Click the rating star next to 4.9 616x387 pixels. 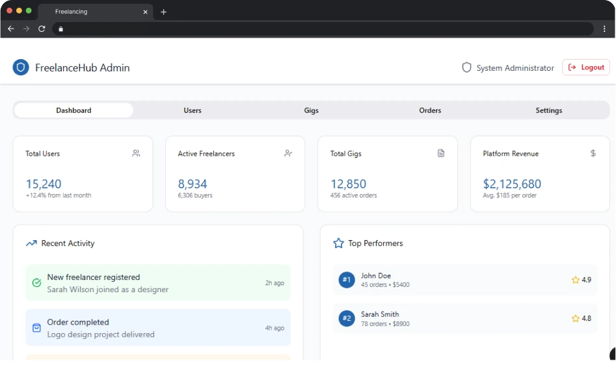point(575,280)
